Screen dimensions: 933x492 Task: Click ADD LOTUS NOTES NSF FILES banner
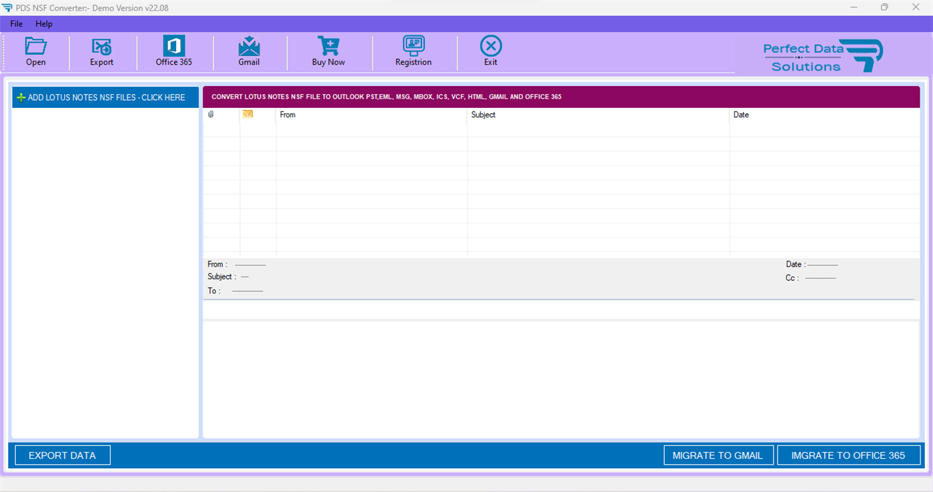(105, 97)
